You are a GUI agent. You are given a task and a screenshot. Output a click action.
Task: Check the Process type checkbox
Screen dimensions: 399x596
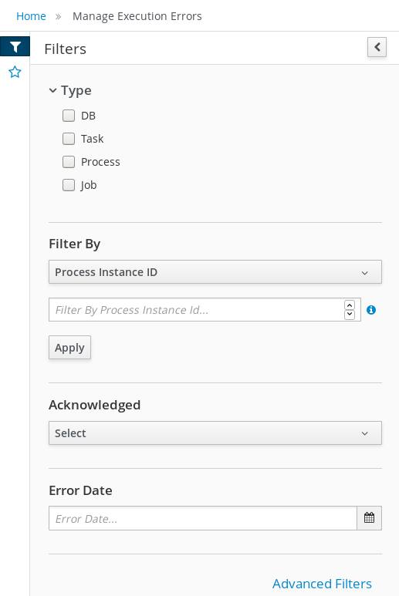point(69,162)
